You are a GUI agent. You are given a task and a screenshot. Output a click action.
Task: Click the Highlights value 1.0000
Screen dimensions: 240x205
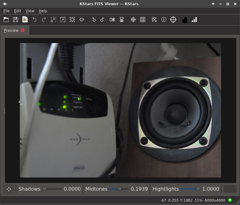click(x=211, y=189)
